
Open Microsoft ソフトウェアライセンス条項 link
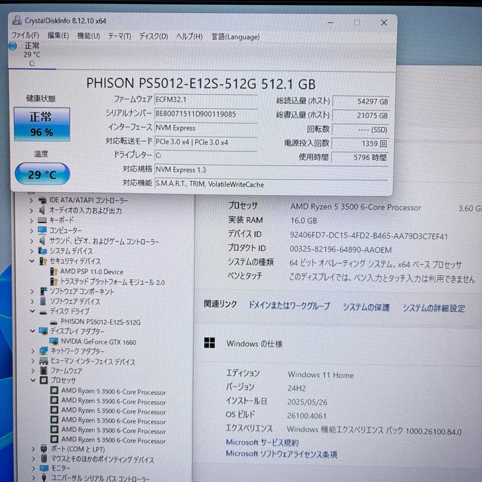(x=282, y=454)
